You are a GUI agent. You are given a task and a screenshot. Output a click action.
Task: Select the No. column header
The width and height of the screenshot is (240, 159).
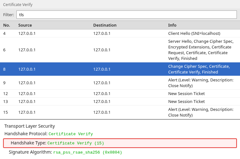7,25
